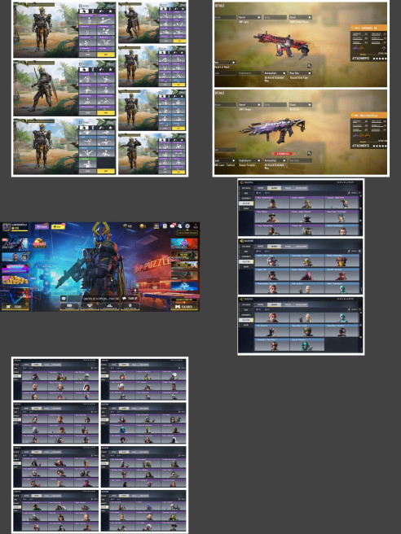Viewport: 401px width, 534px height.
Task: Select the highlighted sidebar item in top right-side collection screenshot
Action: (x=246, y=204)
